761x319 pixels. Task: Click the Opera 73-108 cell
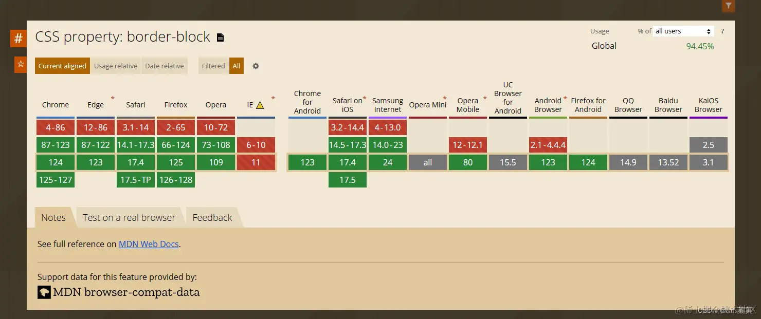pos(216,145)
